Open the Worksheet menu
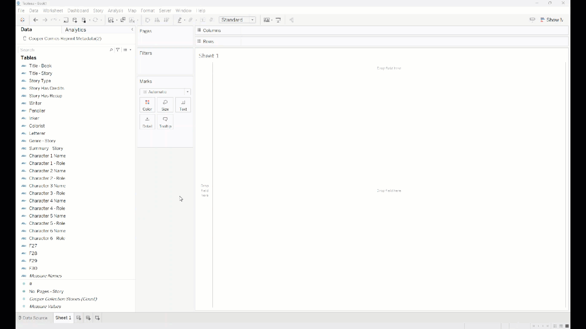The image size is (586, 329). (53, 11)
